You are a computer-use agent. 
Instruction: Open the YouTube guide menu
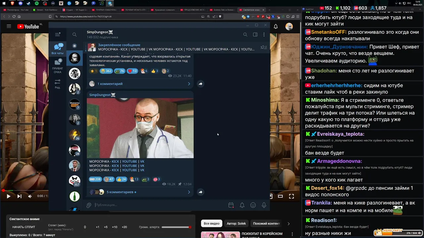(9, 26)
